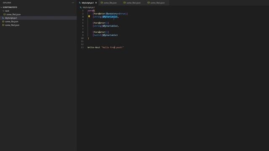
Task: Click line number 1 in the gutter
Action: point(83,10)
